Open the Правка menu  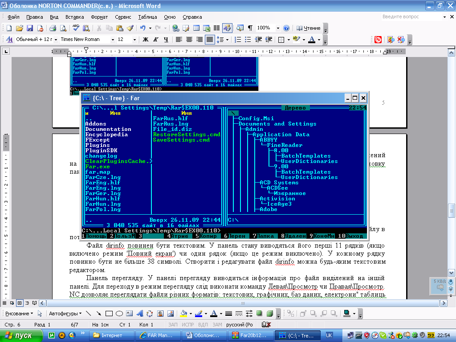point(34,17)
